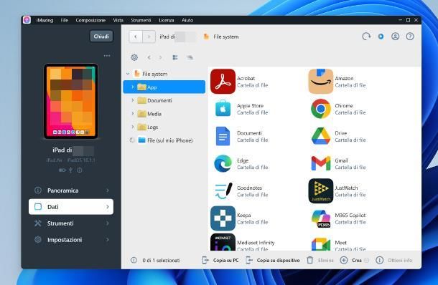This screenshot has height=285, width=438.
Task: Select the M365 Copilot app icon
Action: [x=321, y=218]
